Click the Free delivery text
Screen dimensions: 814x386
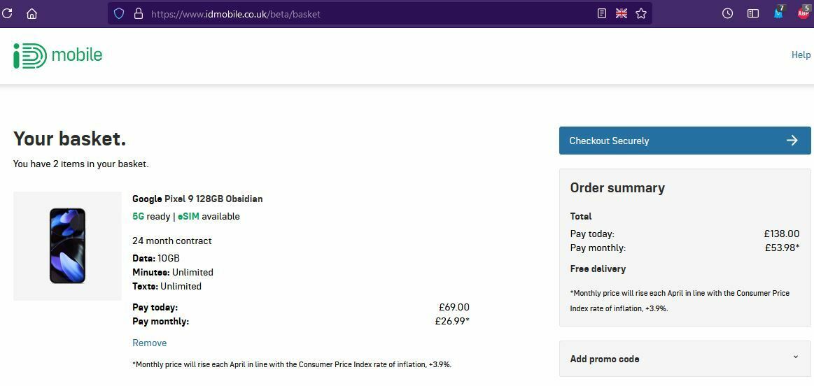point(598,269)
